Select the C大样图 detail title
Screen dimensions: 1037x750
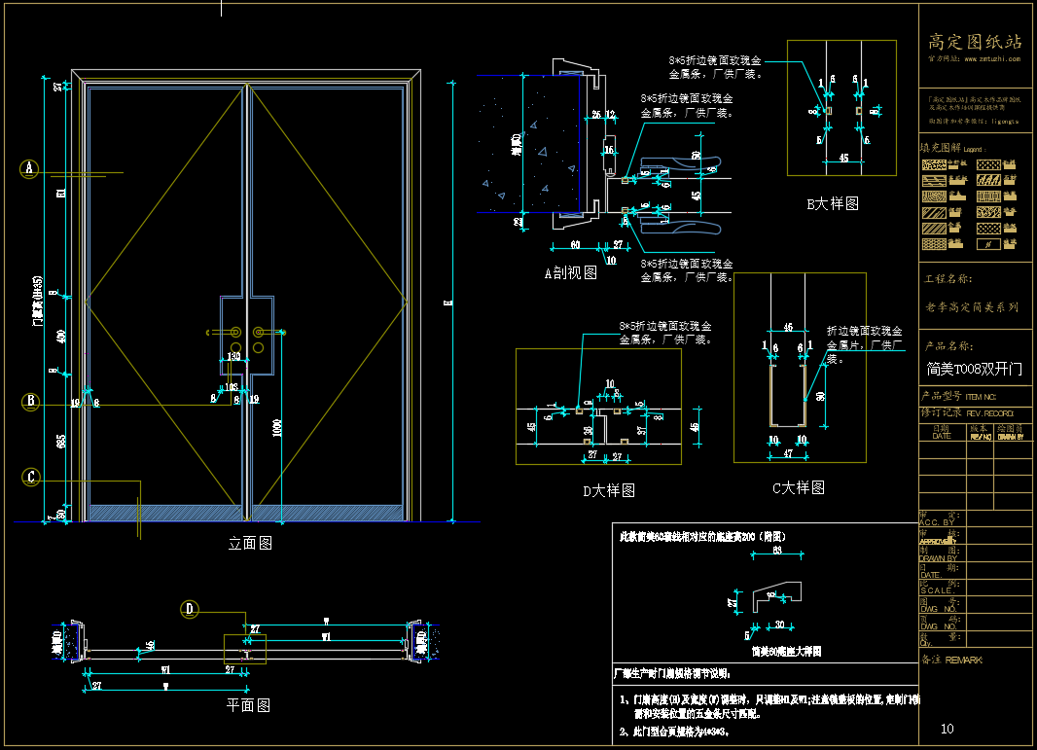pyautogui.click(x=798, y=487)
